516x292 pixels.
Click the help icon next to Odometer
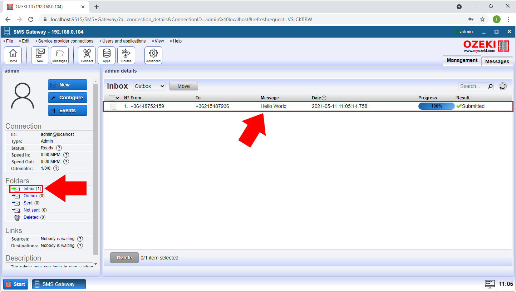[x=56, y=168]
